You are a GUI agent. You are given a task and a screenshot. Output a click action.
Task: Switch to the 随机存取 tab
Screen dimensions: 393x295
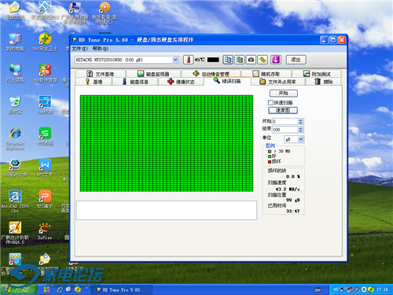tap(266, 74)
